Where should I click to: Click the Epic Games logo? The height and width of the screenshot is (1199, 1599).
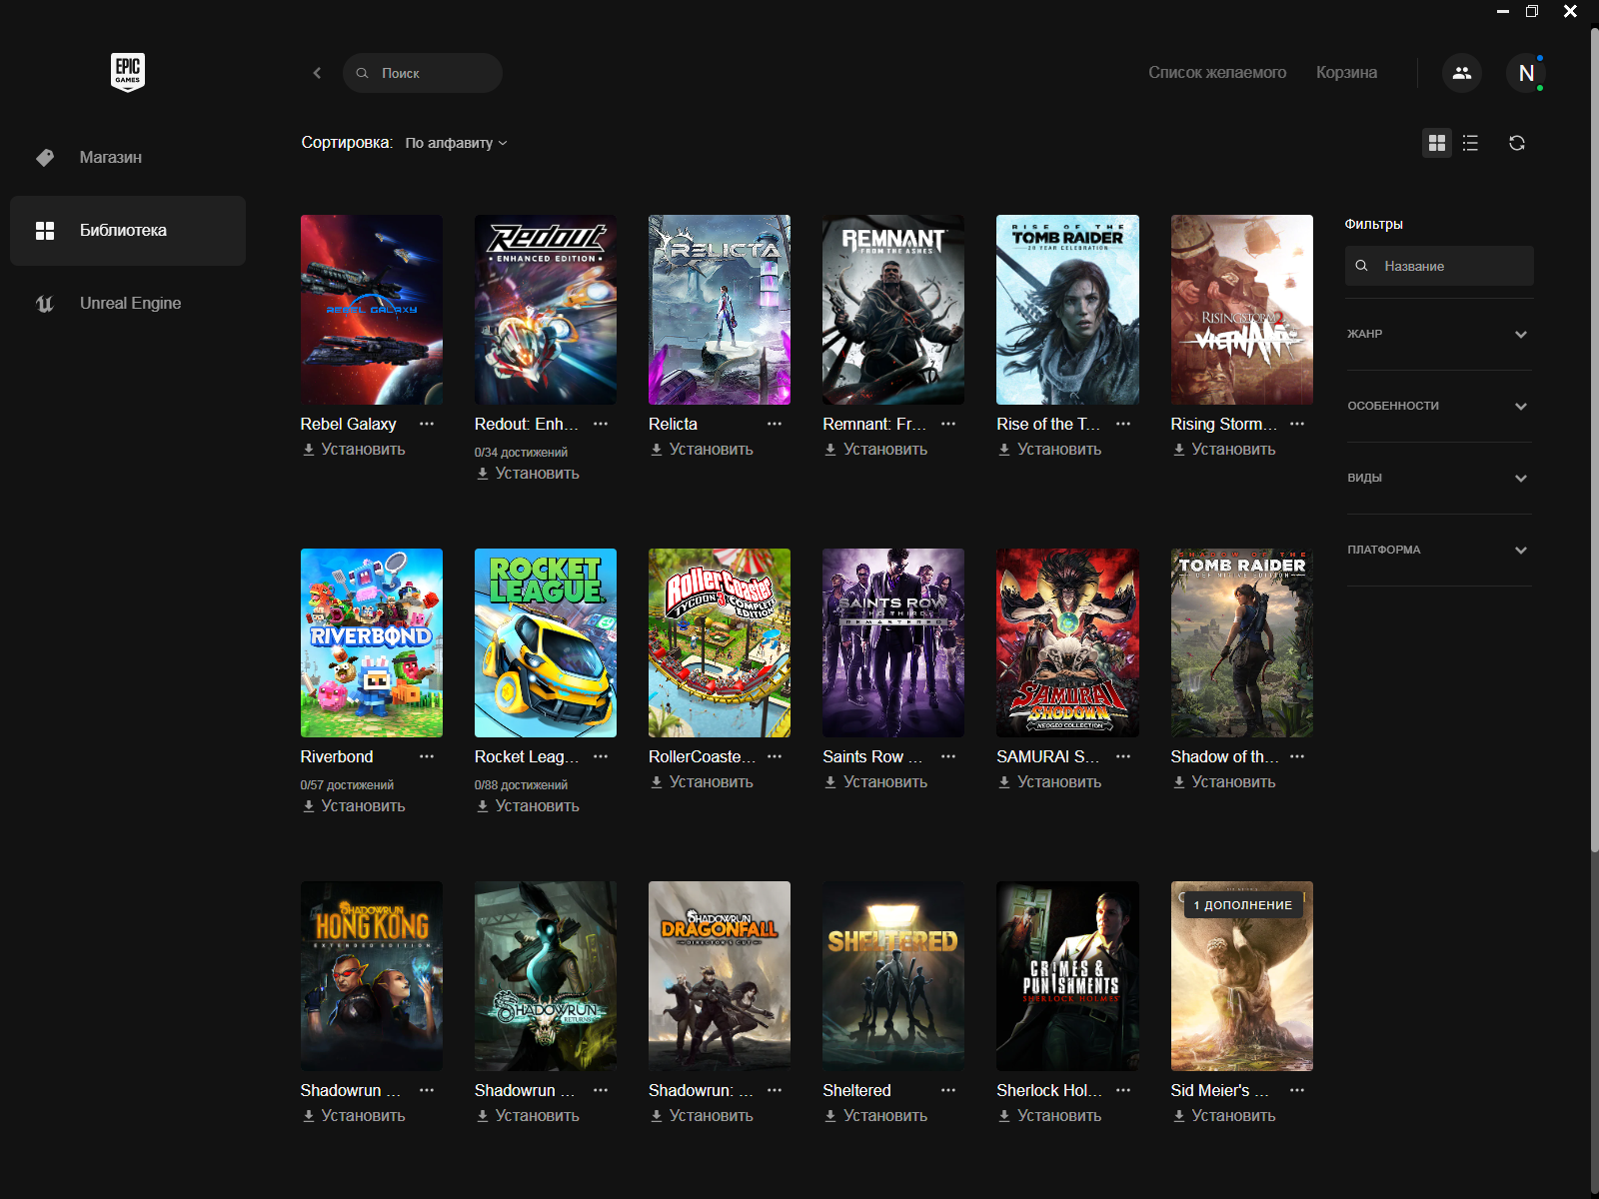click(128, 72)
